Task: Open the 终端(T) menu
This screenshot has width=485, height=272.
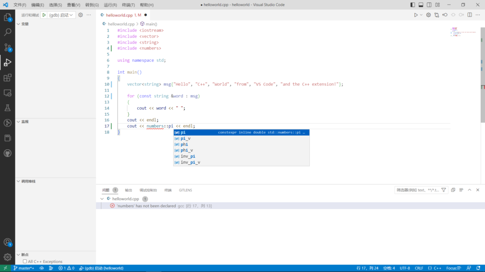Action: (127, 5)
